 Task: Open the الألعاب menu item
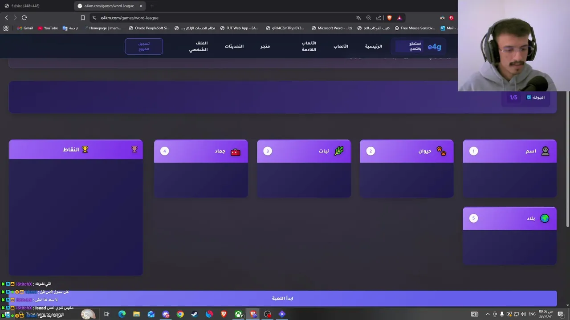point(341,46)
